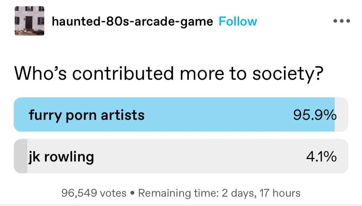This screenshot has width=362, height=206.
Task: Select the "jk rowling" poll option
Action: pos(61,157)
